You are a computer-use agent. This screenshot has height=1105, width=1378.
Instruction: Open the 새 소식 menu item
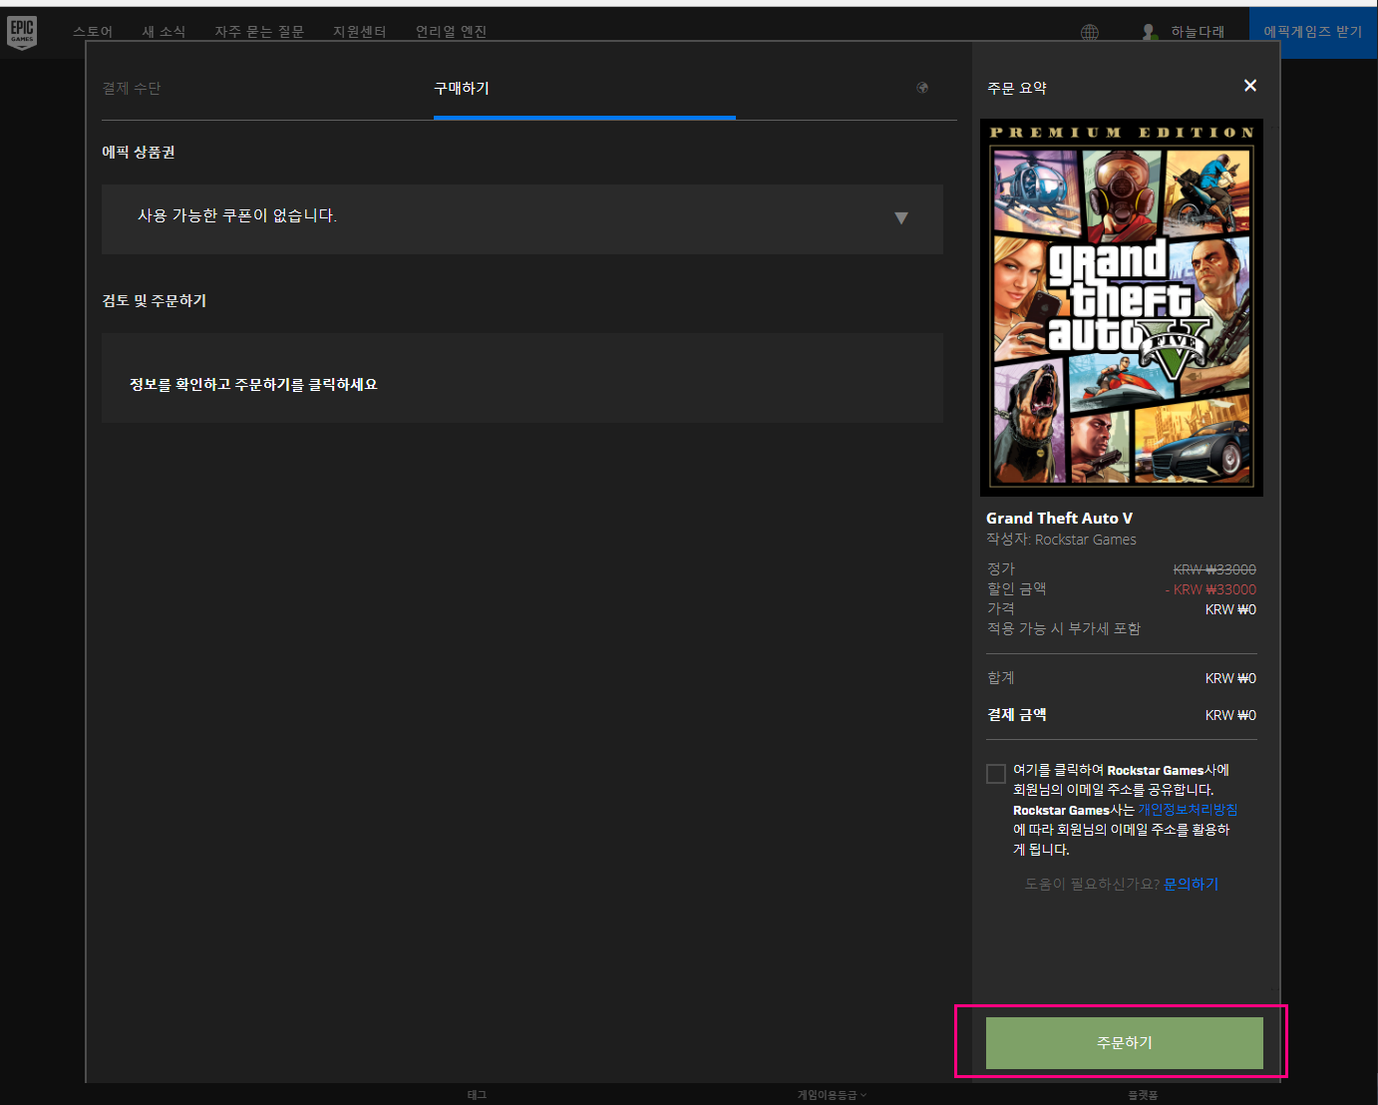164,32
